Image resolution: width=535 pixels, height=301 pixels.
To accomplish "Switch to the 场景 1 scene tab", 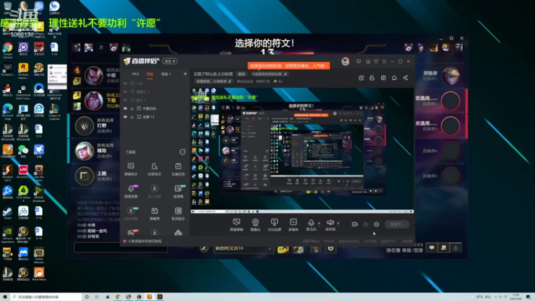I will 166,74.
